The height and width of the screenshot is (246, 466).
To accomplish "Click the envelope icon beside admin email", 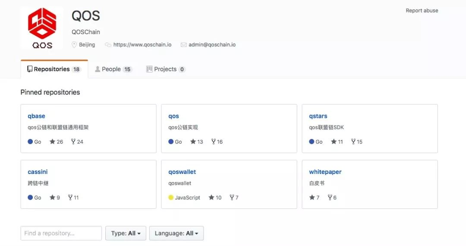I will [x=184, y=45].
